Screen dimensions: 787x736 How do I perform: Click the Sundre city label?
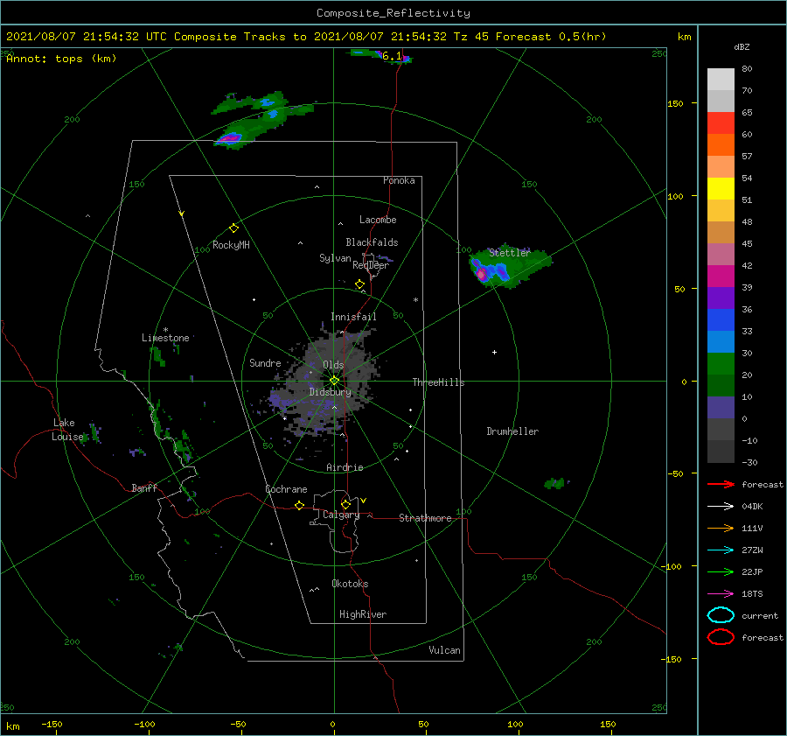(265, 363)
